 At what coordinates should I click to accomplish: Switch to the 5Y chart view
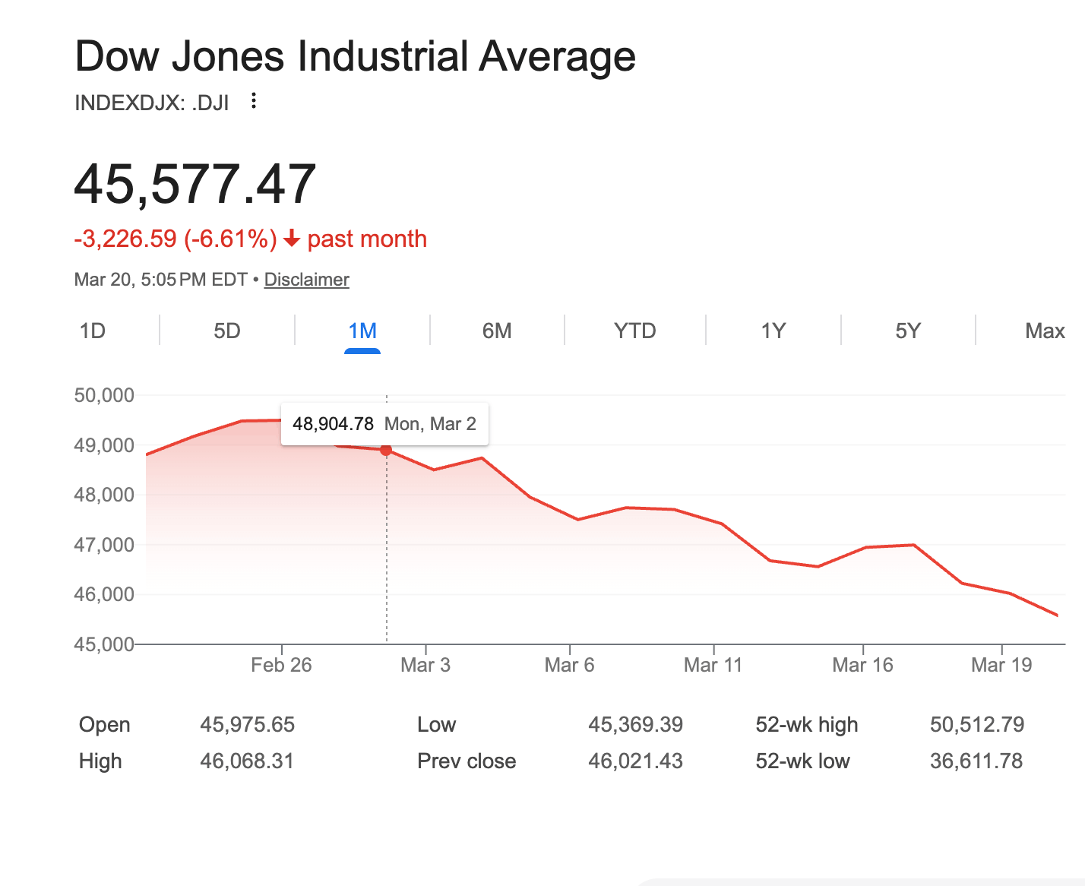pyautogui.click(x=908, y=331)
